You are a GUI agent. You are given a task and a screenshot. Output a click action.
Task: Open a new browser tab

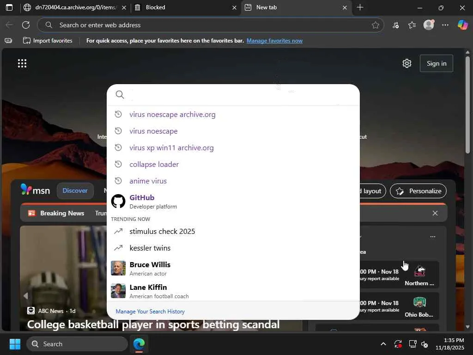click(360, 7)
